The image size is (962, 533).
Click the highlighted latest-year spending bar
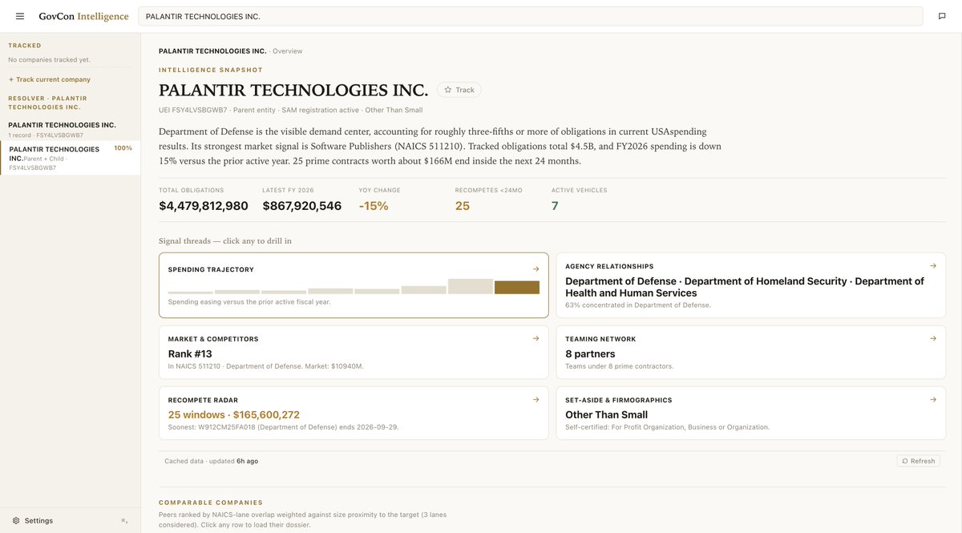tap(517, 287)
